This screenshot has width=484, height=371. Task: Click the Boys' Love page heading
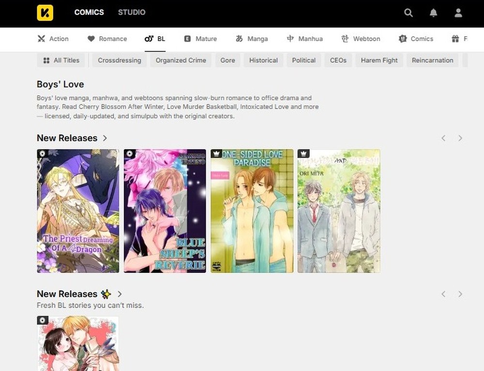click(60, 85)
